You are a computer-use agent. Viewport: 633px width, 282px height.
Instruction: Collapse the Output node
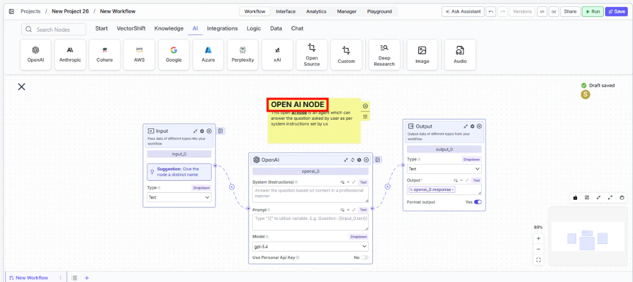pos(466,126)
